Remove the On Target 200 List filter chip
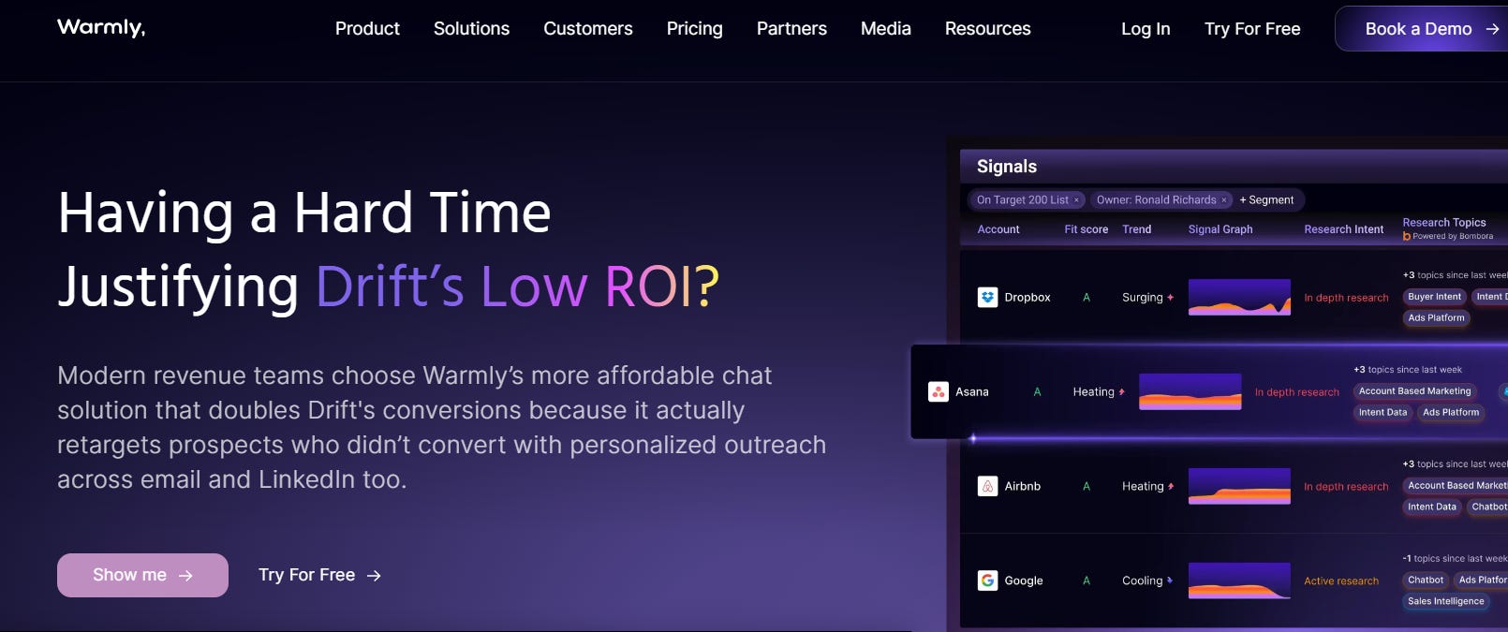This screenshot has width=1508, height=632. coord(1076,200)
